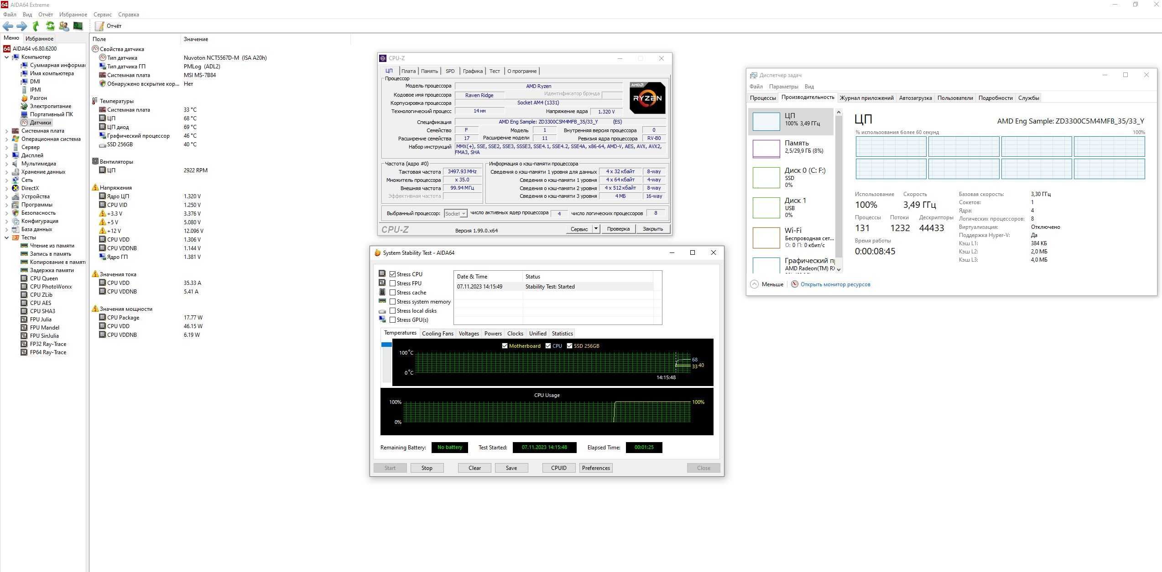Open the Избранное tab in AIDA64

coord(39,39)
